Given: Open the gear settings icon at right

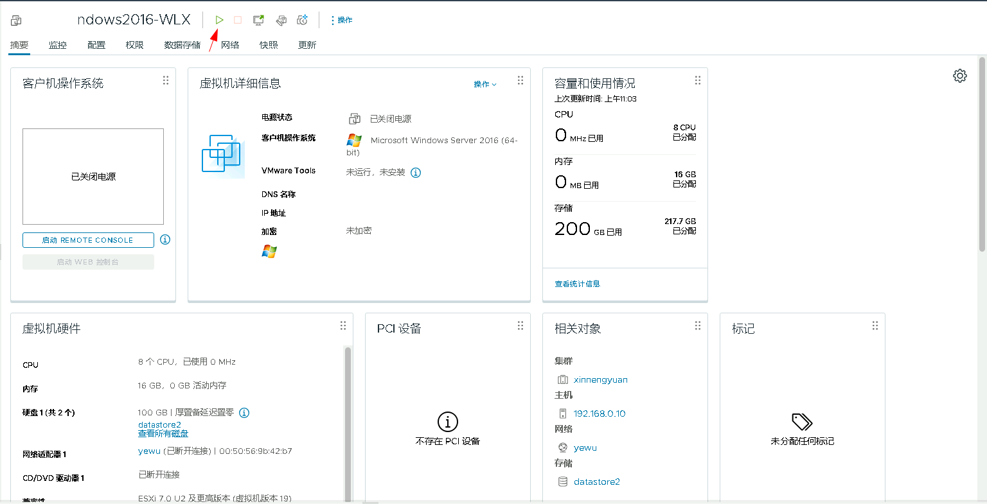Looking at the screenshot, I should (959, 76).
